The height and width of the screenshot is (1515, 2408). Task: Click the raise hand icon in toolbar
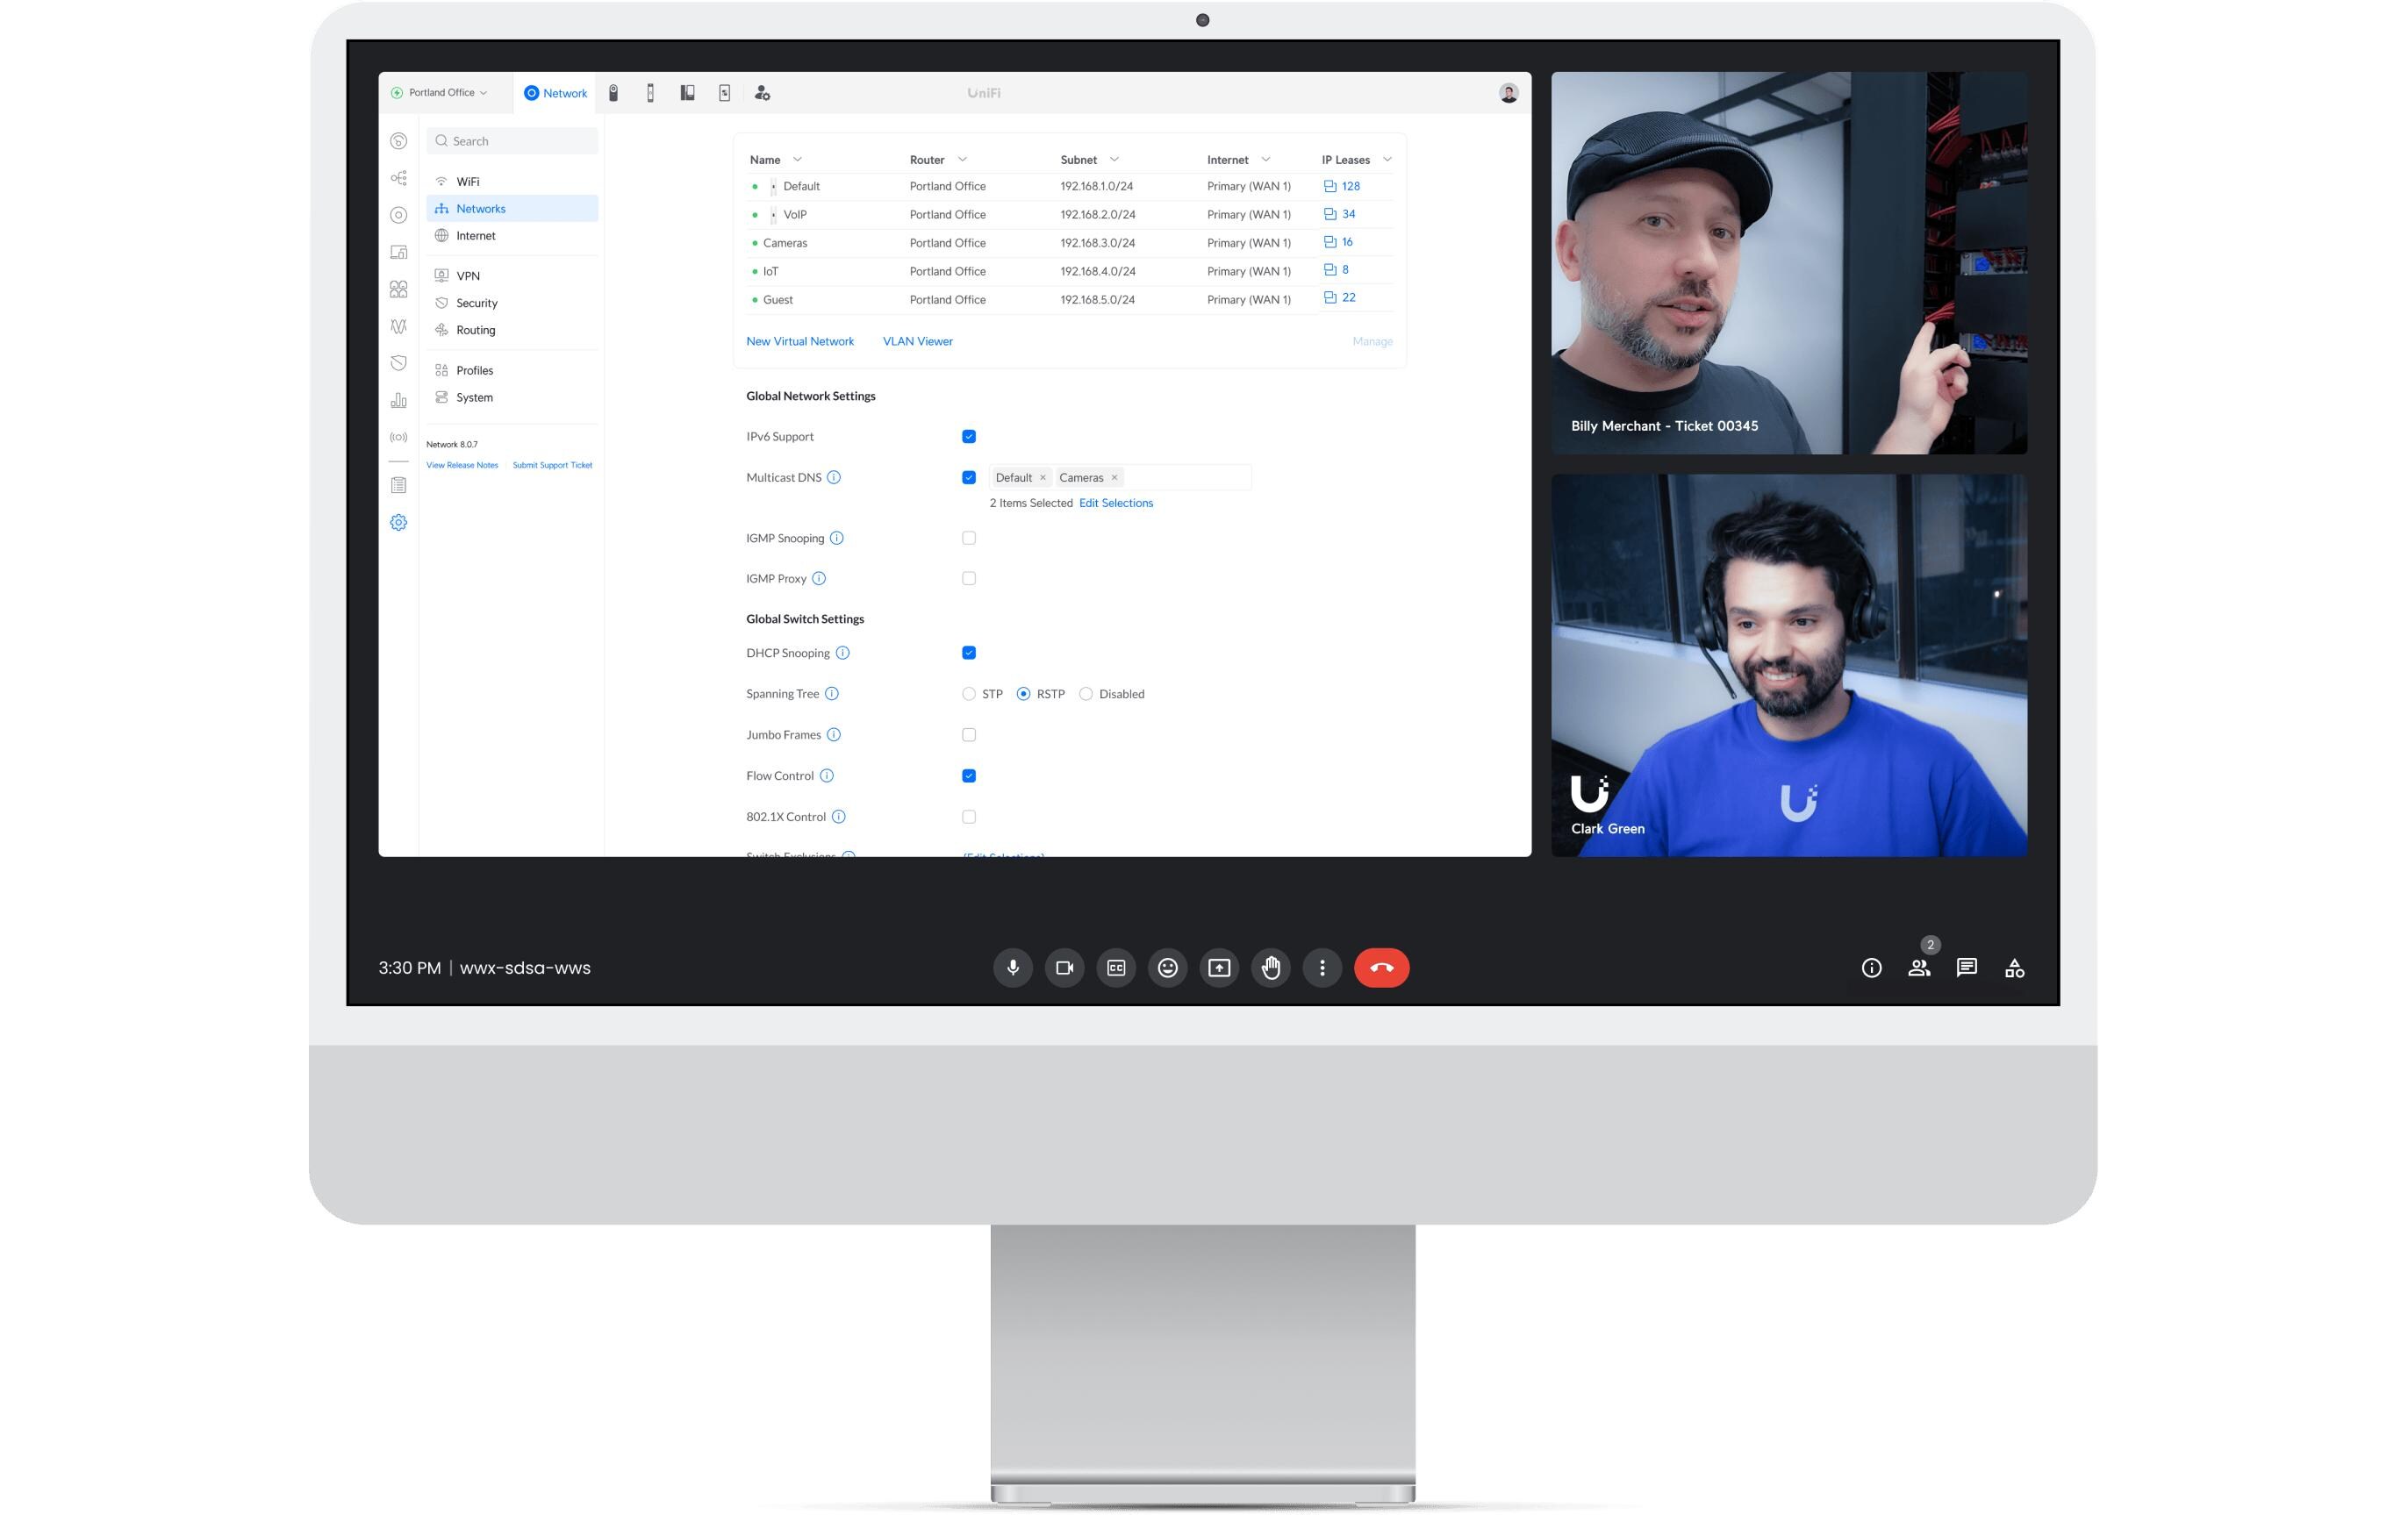coord(1272,967)
